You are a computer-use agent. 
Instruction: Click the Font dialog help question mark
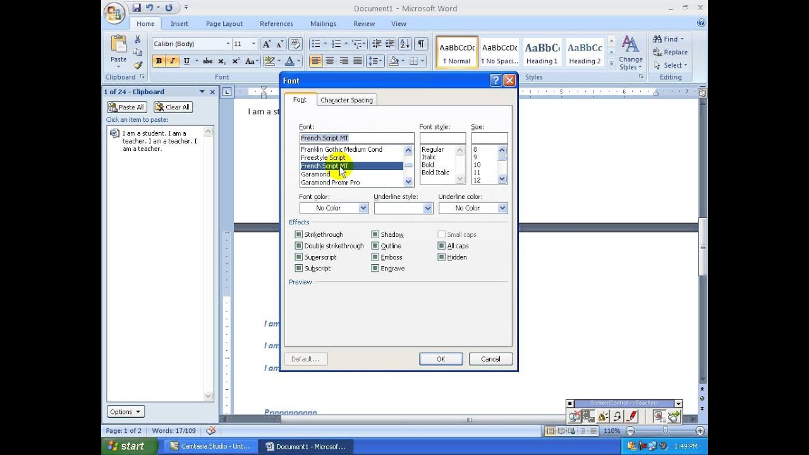tap(496, 80)
